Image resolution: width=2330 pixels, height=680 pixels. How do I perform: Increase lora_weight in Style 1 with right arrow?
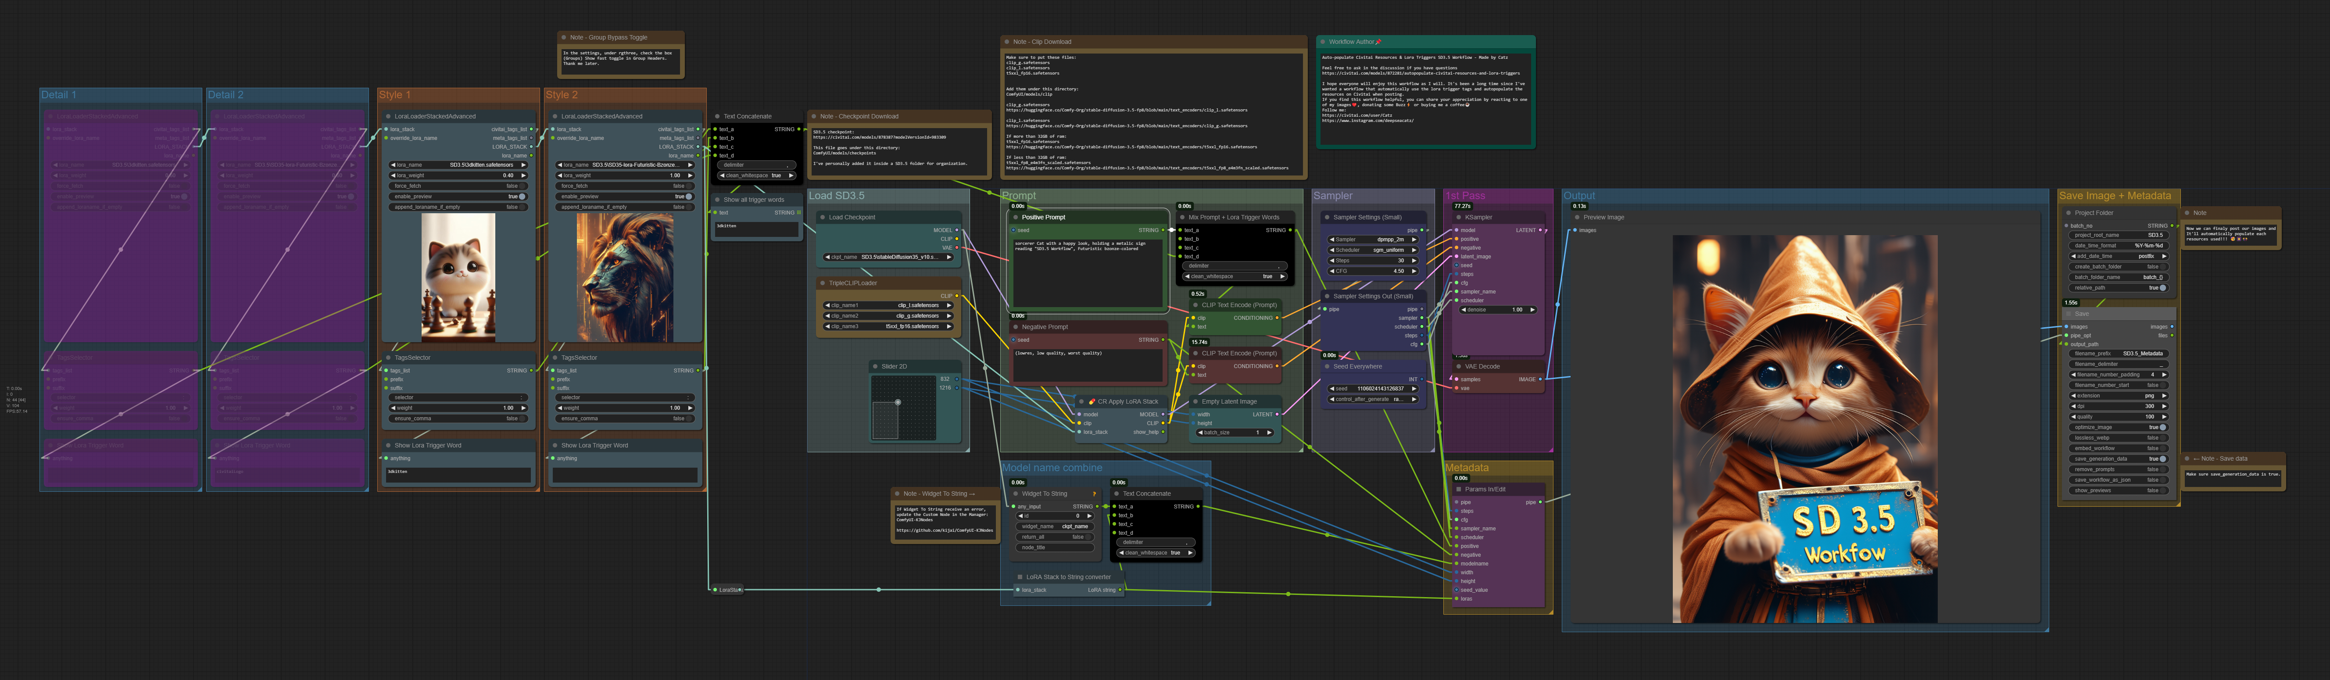pyautogui.click(x=523, y=175)
